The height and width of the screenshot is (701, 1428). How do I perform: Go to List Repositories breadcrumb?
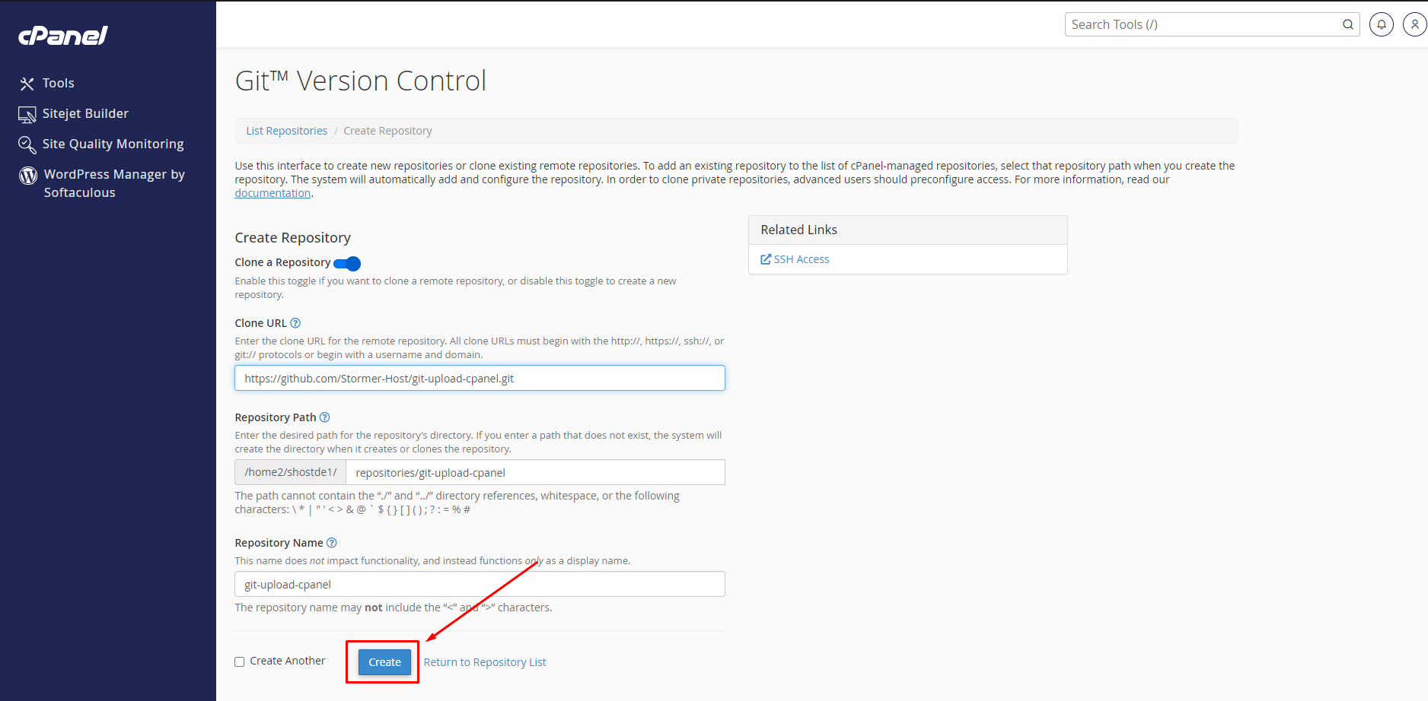pyautogui.click(x=287, y=131)
